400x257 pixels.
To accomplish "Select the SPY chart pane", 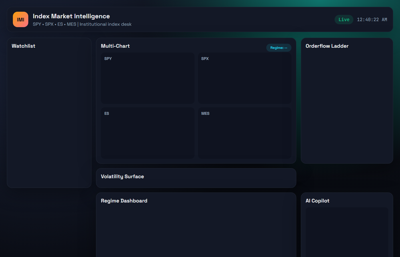I will (147, 78).
